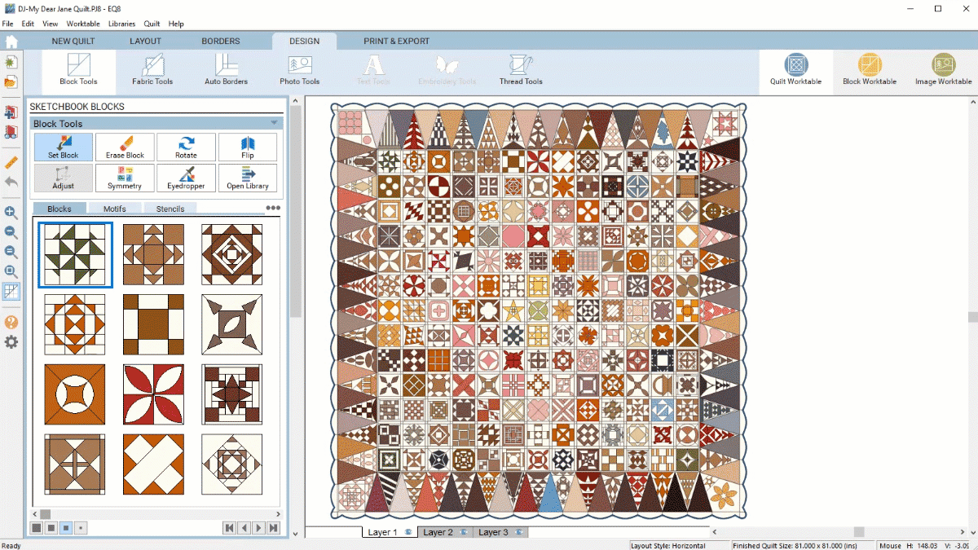Select the red petal flower block thumbnail
Viewport: 978px width, 550px height.
(x=154, y=394)
